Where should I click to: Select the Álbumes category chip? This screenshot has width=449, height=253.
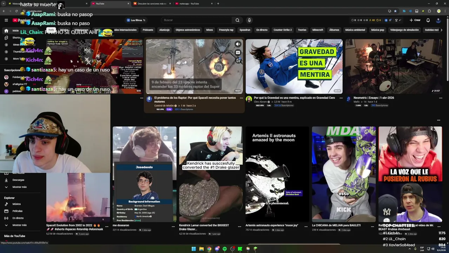click(334, 30)
